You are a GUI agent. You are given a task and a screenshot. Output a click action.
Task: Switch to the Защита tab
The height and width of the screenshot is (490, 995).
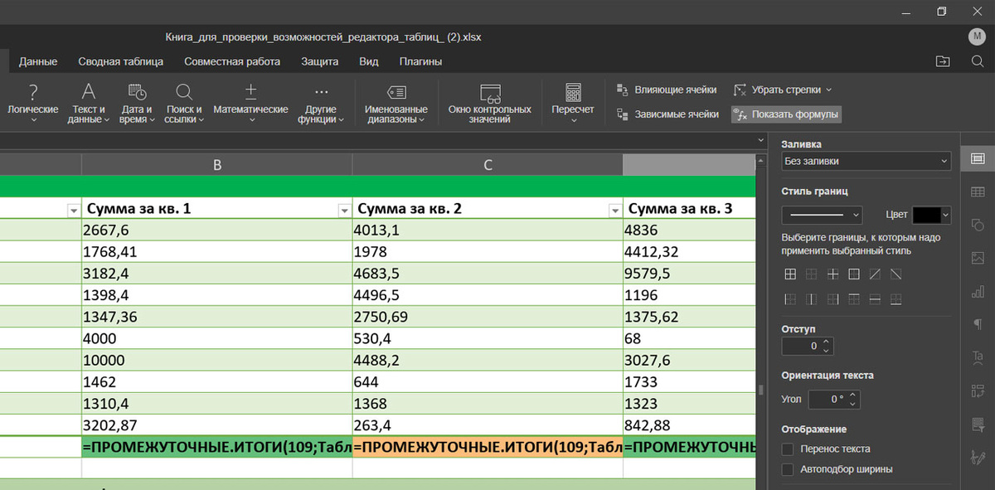(x=319, y=61)
